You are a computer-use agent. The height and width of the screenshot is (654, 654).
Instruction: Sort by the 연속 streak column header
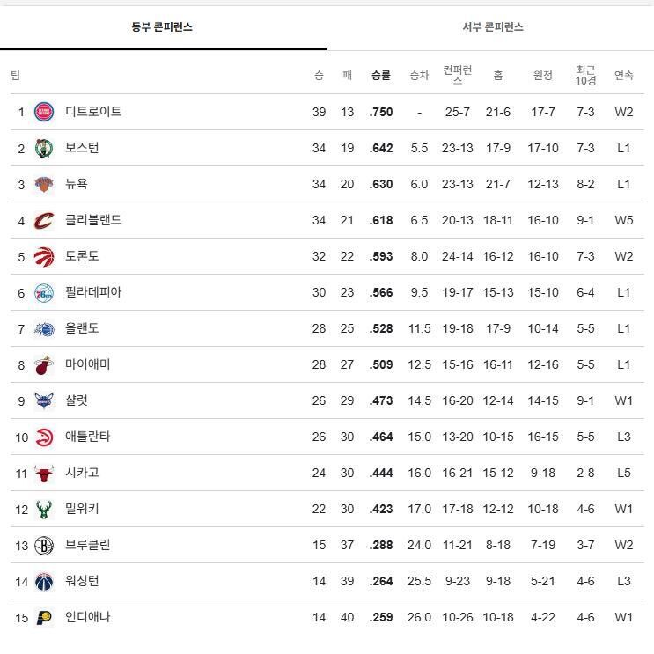[623, 75]
